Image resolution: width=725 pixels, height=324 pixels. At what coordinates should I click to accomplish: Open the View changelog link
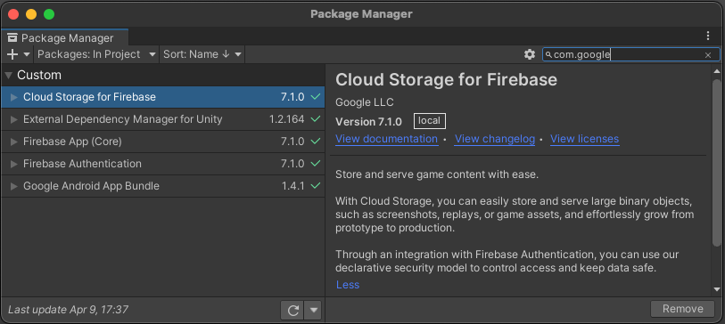[x=495, y=139]
